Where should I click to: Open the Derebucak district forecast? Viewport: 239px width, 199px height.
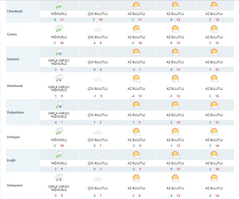click(15, 86)
